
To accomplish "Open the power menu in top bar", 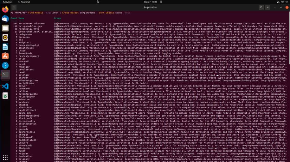I will pyautogui.click(x=287, y=2).
